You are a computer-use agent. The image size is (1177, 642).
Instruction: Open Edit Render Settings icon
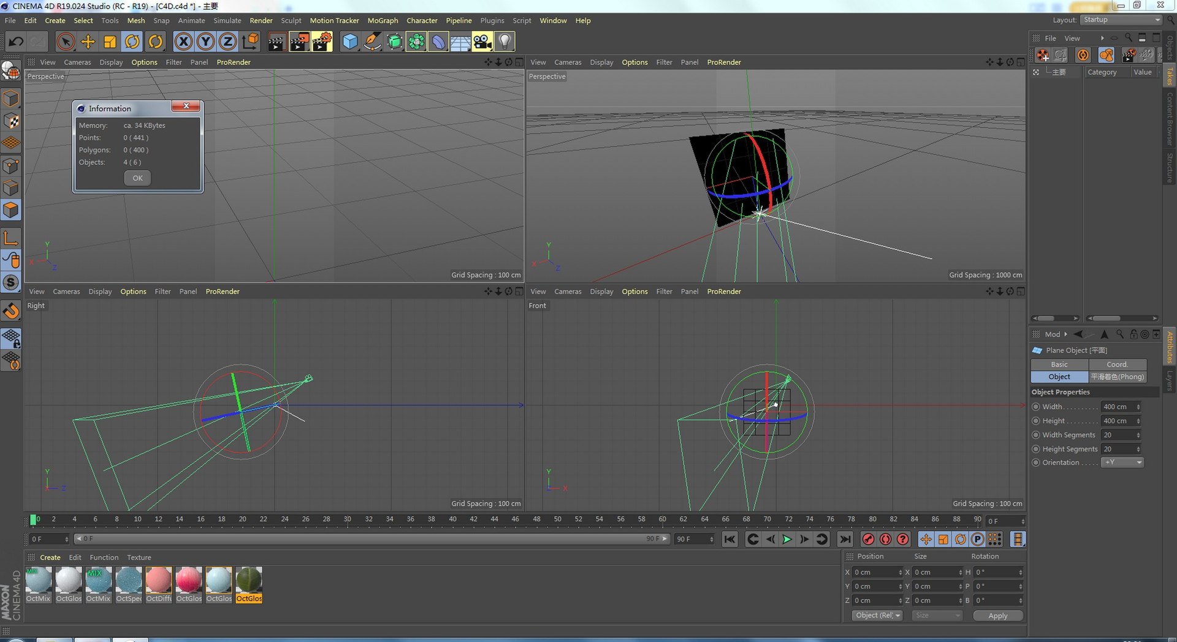322,42
